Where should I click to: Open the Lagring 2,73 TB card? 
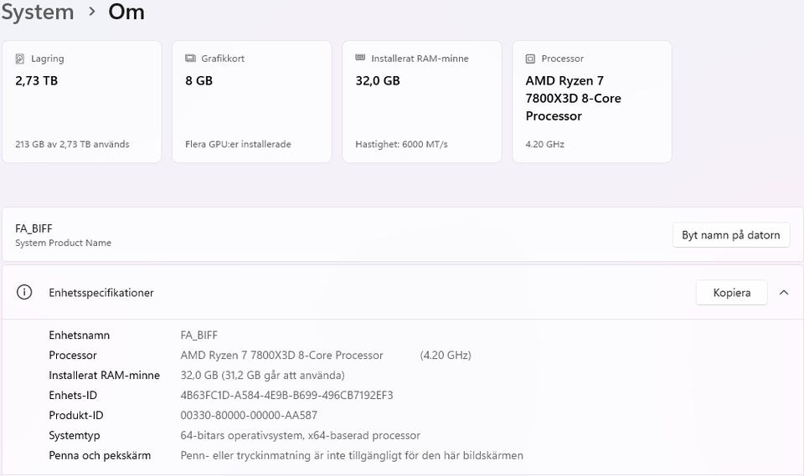(81, 102)
